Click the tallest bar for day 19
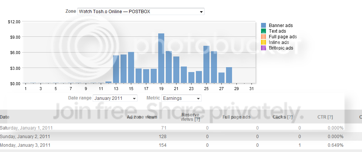This screenshot has width=362, height=152. pos(161,58)
